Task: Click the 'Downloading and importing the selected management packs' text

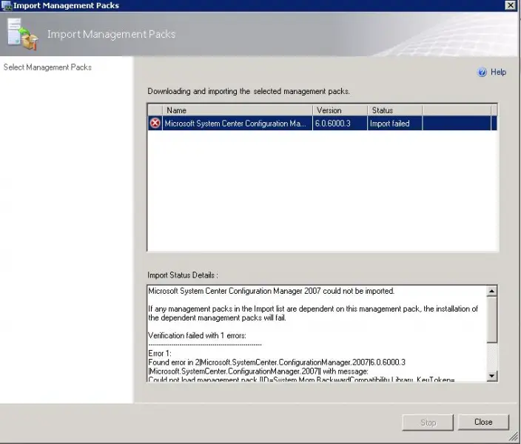Action: (x=249, y=91)
